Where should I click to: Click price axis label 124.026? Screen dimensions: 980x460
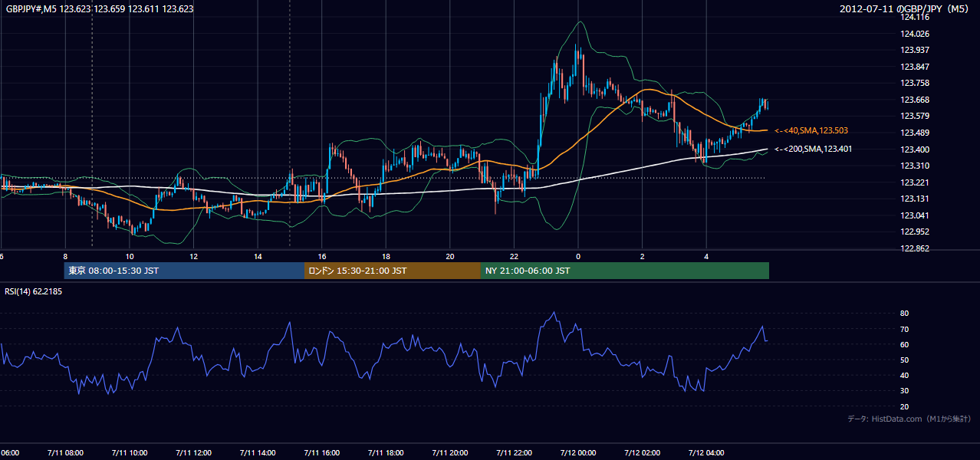[916, 34]
